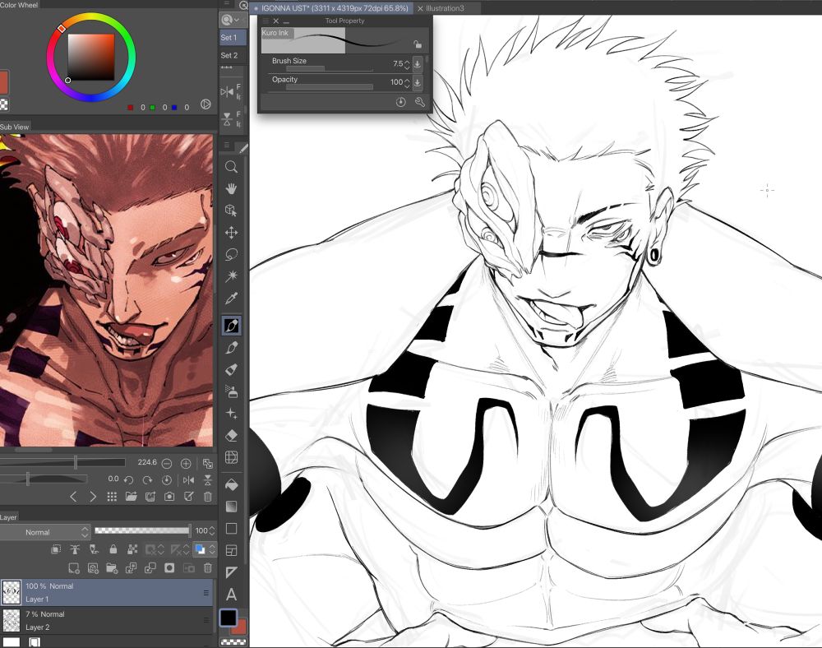Open sub tool detail wrench button
Screen dimensions: 822x648
coord(420,102)
